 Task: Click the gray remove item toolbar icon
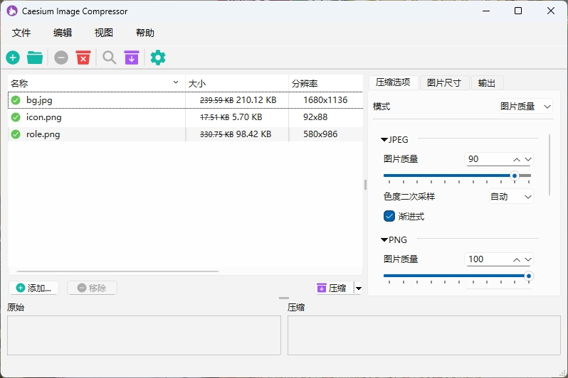pos(61,58)
